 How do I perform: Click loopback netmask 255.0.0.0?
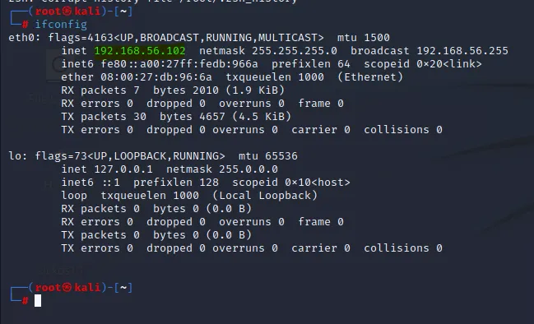point(248,169)
